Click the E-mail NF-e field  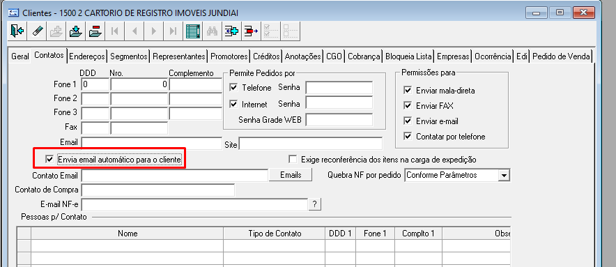click(x=194, y=204)
